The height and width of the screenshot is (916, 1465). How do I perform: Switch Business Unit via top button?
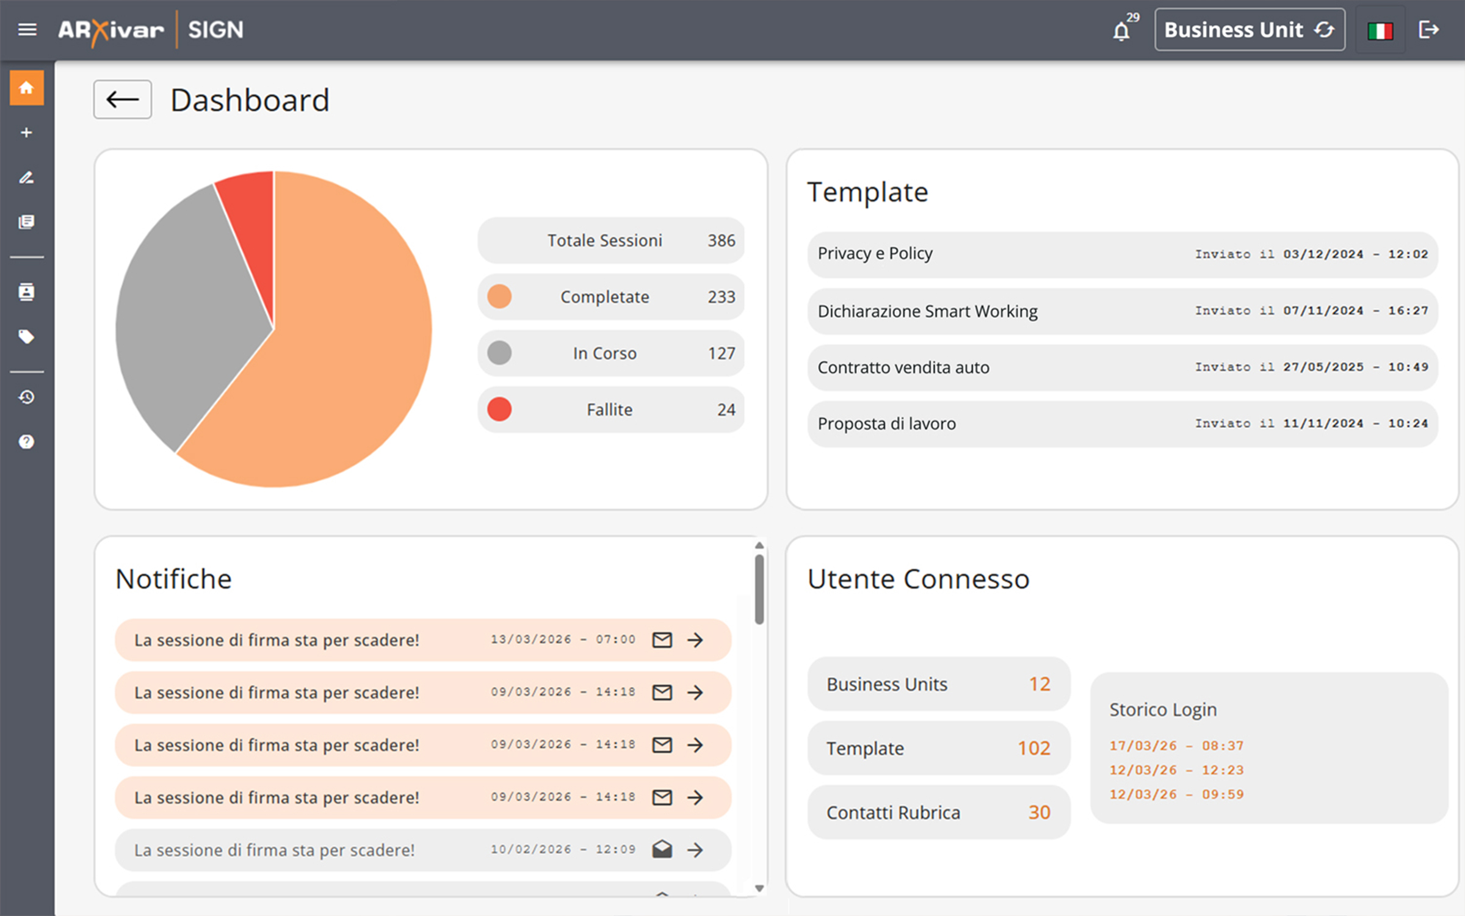coord(1249,29)
